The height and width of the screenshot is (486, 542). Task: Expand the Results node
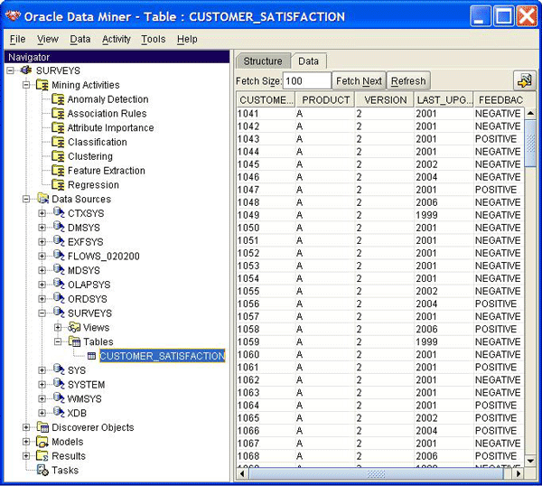pyautogui.click(x=26, y=456)
